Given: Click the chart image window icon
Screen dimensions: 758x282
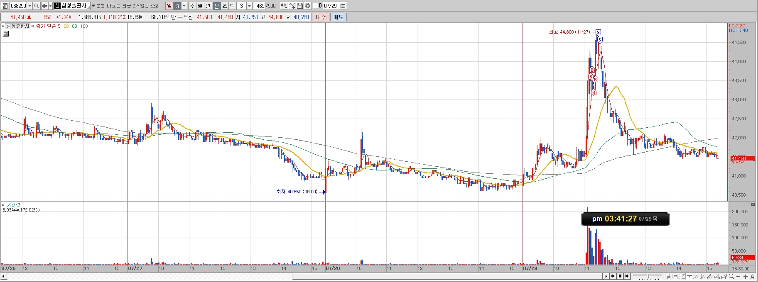Looking at the screenshot, I should pos(724,276).
